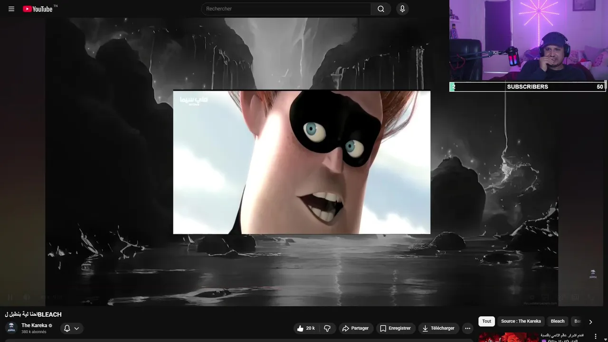Viewport: 608px width, 342px height.
Task: Click the SUBSCRIBERS goal progress bar
Action: (528, 87)
